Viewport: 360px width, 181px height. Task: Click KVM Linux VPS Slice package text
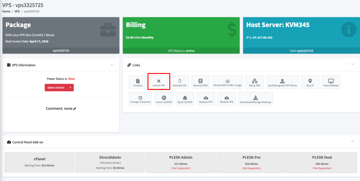30,35
